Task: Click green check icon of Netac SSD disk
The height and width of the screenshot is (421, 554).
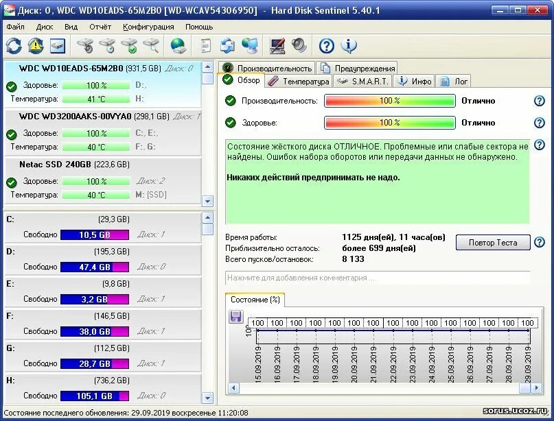Action: 12,182
